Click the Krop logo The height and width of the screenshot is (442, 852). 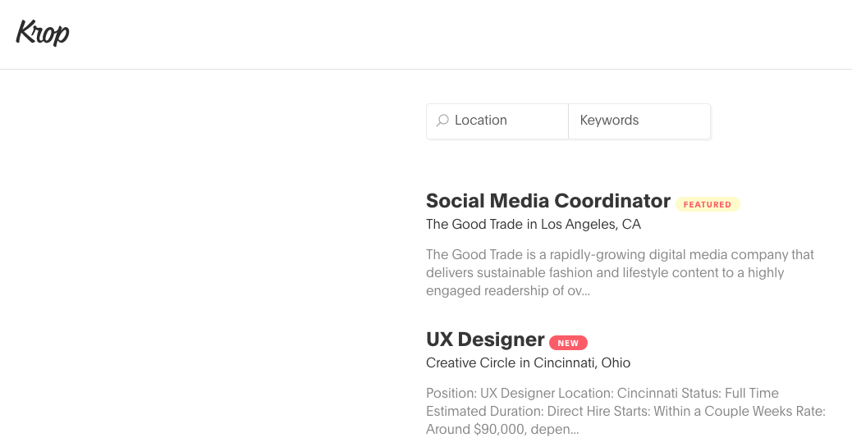[43, 33]
